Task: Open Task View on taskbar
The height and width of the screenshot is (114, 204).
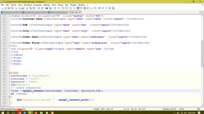Action: (13, 113)
